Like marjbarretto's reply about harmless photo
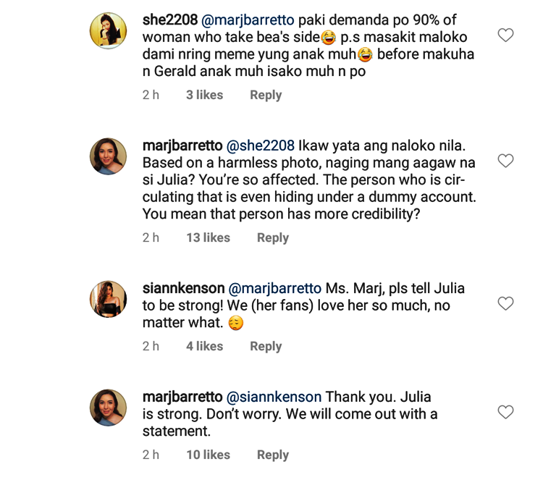 (x=505, y=161)
